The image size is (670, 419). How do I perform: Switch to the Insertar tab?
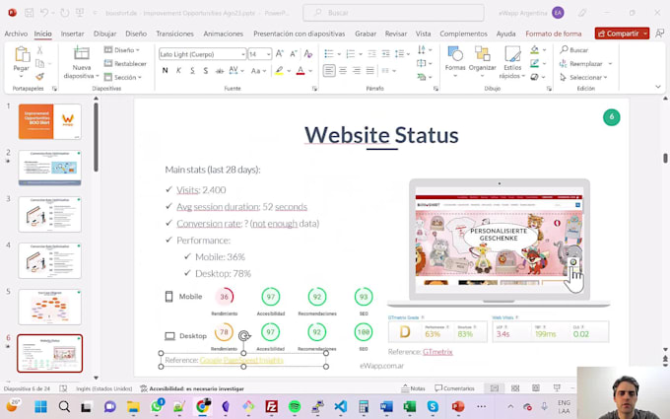tap(72, 34)
